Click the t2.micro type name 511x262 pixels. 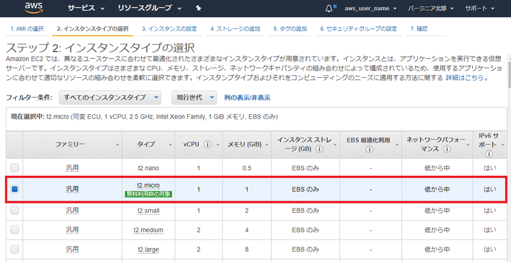148,186
